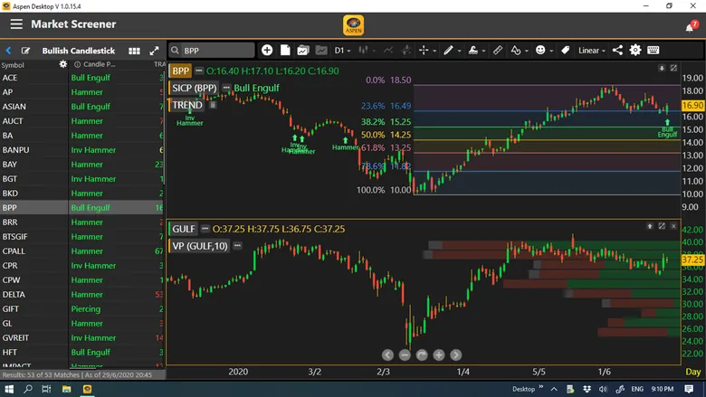The width and height of the screenshot is (706, 397).
Task: Click the GULF chart symbol label
Action: pyautogui.click(x=184, y=229)
